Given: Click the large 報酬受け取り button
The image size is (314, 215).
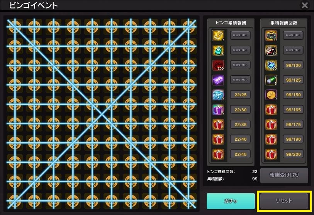Looking at the screenshot, I should (284, 175).
